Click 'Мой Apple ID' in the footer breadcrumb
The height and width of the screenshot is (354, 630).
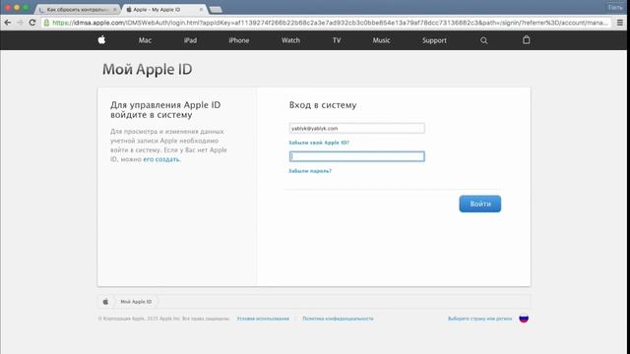tap(136, 302)
